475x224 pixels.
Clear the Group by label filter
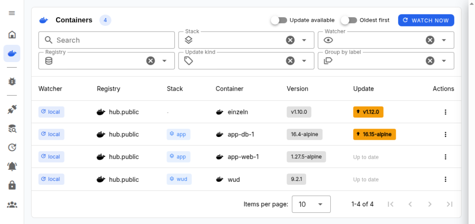coord(430,61)
